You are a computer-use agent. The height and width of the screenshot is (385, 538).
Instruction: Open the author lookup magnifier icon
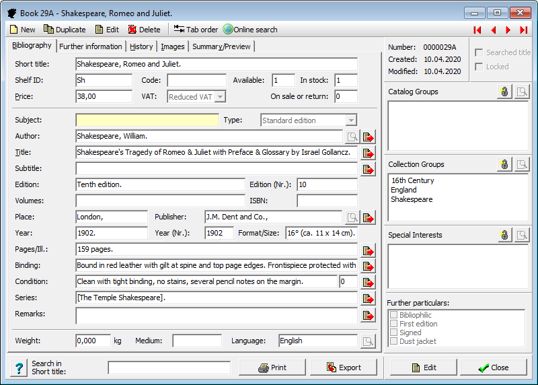click(352, 137)
